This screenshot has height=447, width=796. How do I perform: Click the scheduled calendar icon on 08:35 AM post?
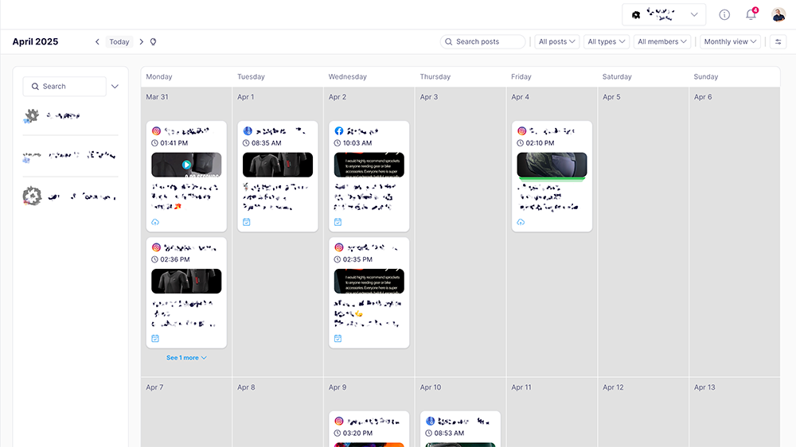pos(247,222)
